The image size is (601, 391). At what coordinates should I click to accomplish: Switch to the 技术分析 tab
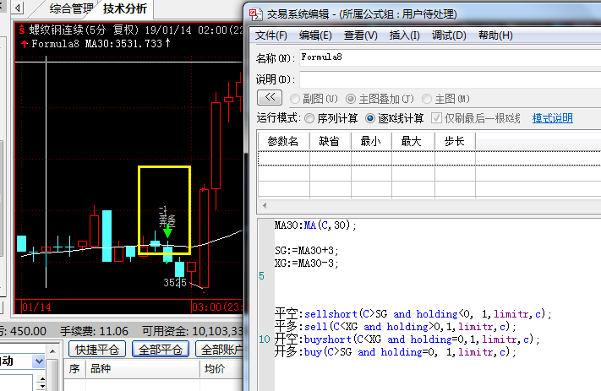(124, 8)
